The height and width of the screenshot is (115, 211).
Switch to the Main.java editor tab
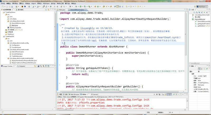[x=62, y=9]
